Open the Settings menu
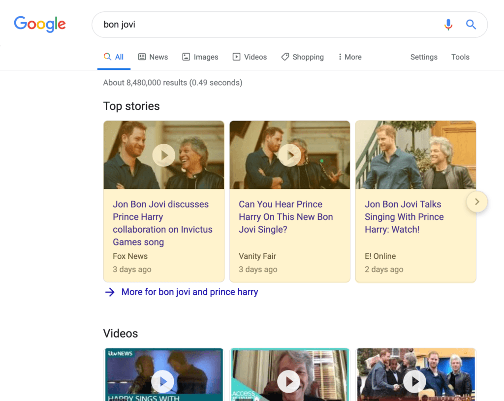The width and height of the screenshot is (504, 401). point(424,57)
